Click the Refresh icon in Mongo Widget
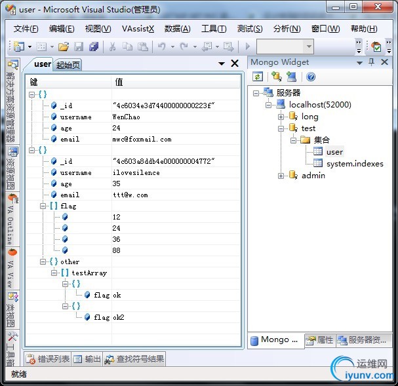Image resolution: width=398 pixels, height=386 pixels. coord(258,77)
